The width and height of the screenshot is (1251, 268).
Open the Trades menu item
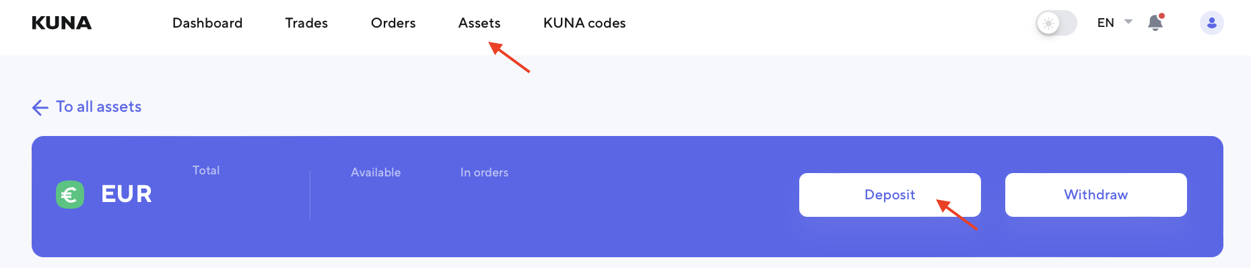306,23
